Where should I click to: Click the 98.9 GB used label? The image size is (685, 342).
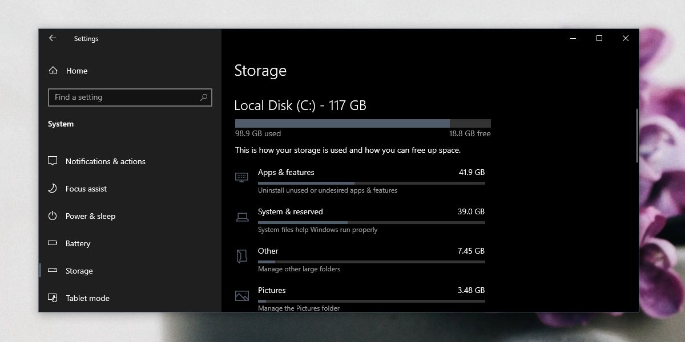point(258,133)
